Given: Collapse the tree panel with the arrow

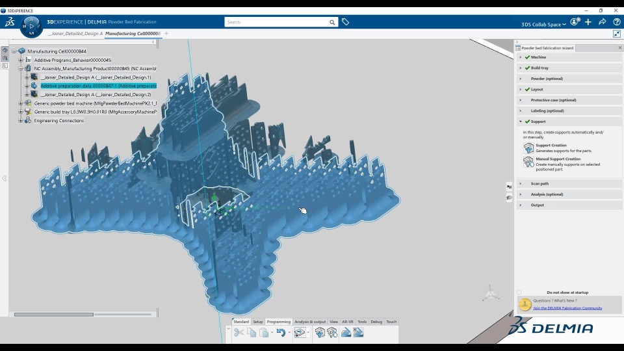Looking at the screenshot, I should 153,42.
